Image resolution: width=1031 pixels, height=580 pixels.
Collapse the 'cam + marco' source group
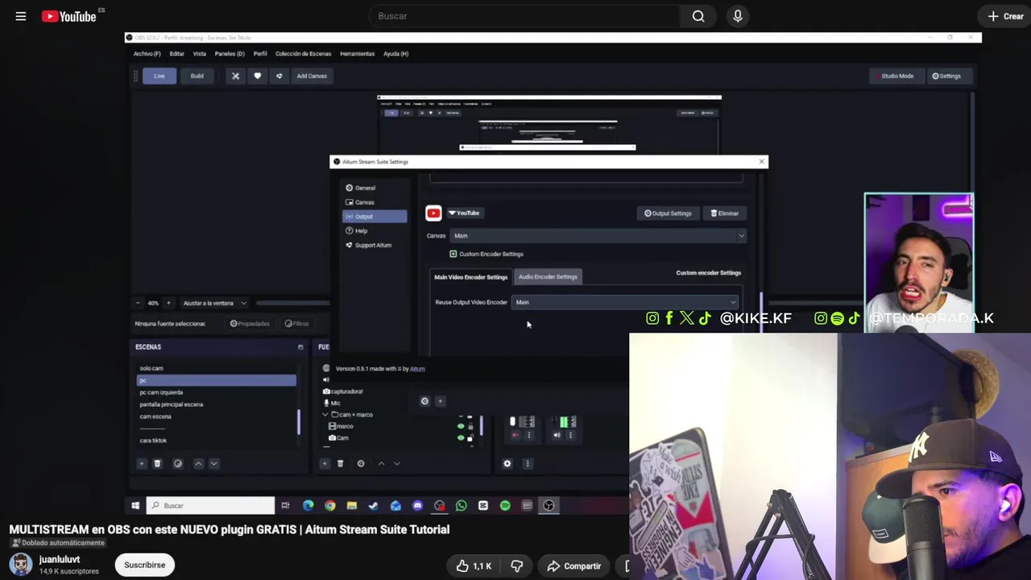pyautogui.click(x=325, y=415)
